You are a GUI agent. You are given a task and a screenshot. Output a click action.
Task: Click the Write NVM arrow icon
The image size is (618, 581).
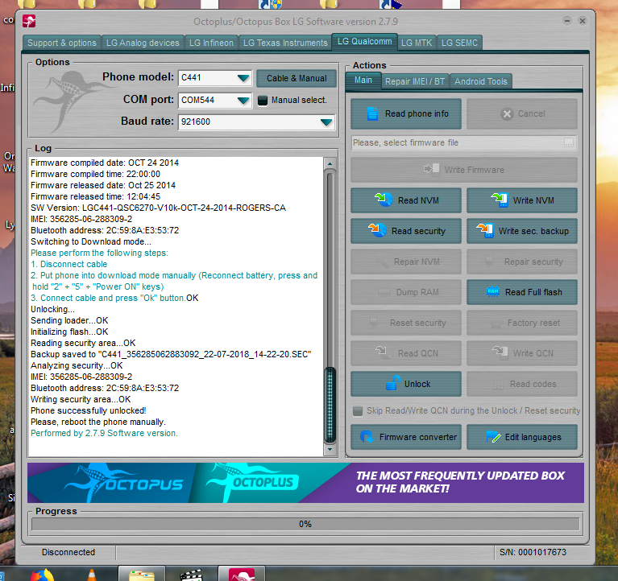[x=500, y=200]
